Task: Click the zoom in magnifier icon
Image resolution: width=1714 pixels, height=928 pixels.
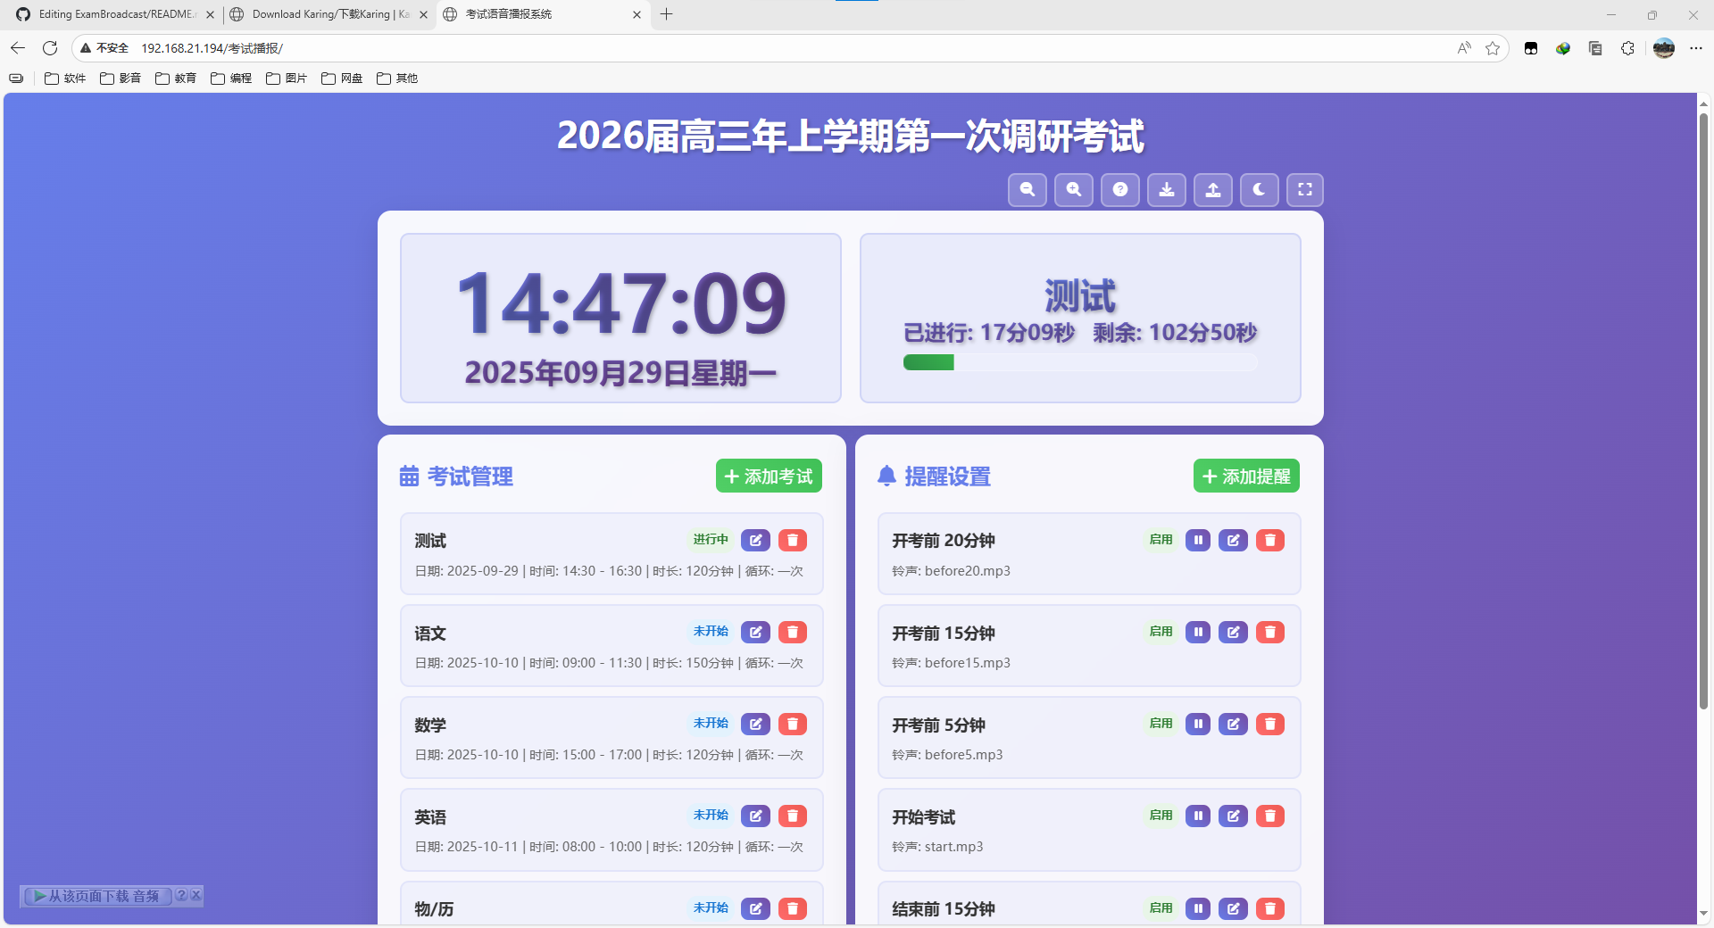Action: [x=1074, y=190]
